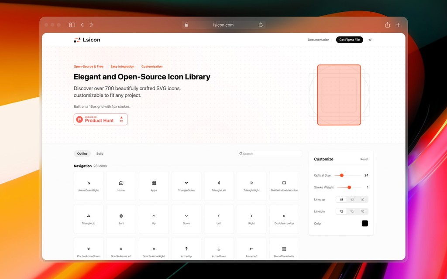
Task: Select the ArrowDownRight icon
Action: coord(89,185)
